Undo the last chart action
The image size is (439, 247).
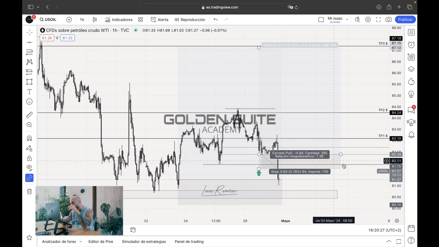215,19
